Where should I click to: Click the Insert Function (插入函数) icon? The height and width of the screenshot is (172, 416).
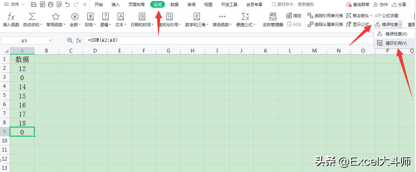(x=11, y=17)
